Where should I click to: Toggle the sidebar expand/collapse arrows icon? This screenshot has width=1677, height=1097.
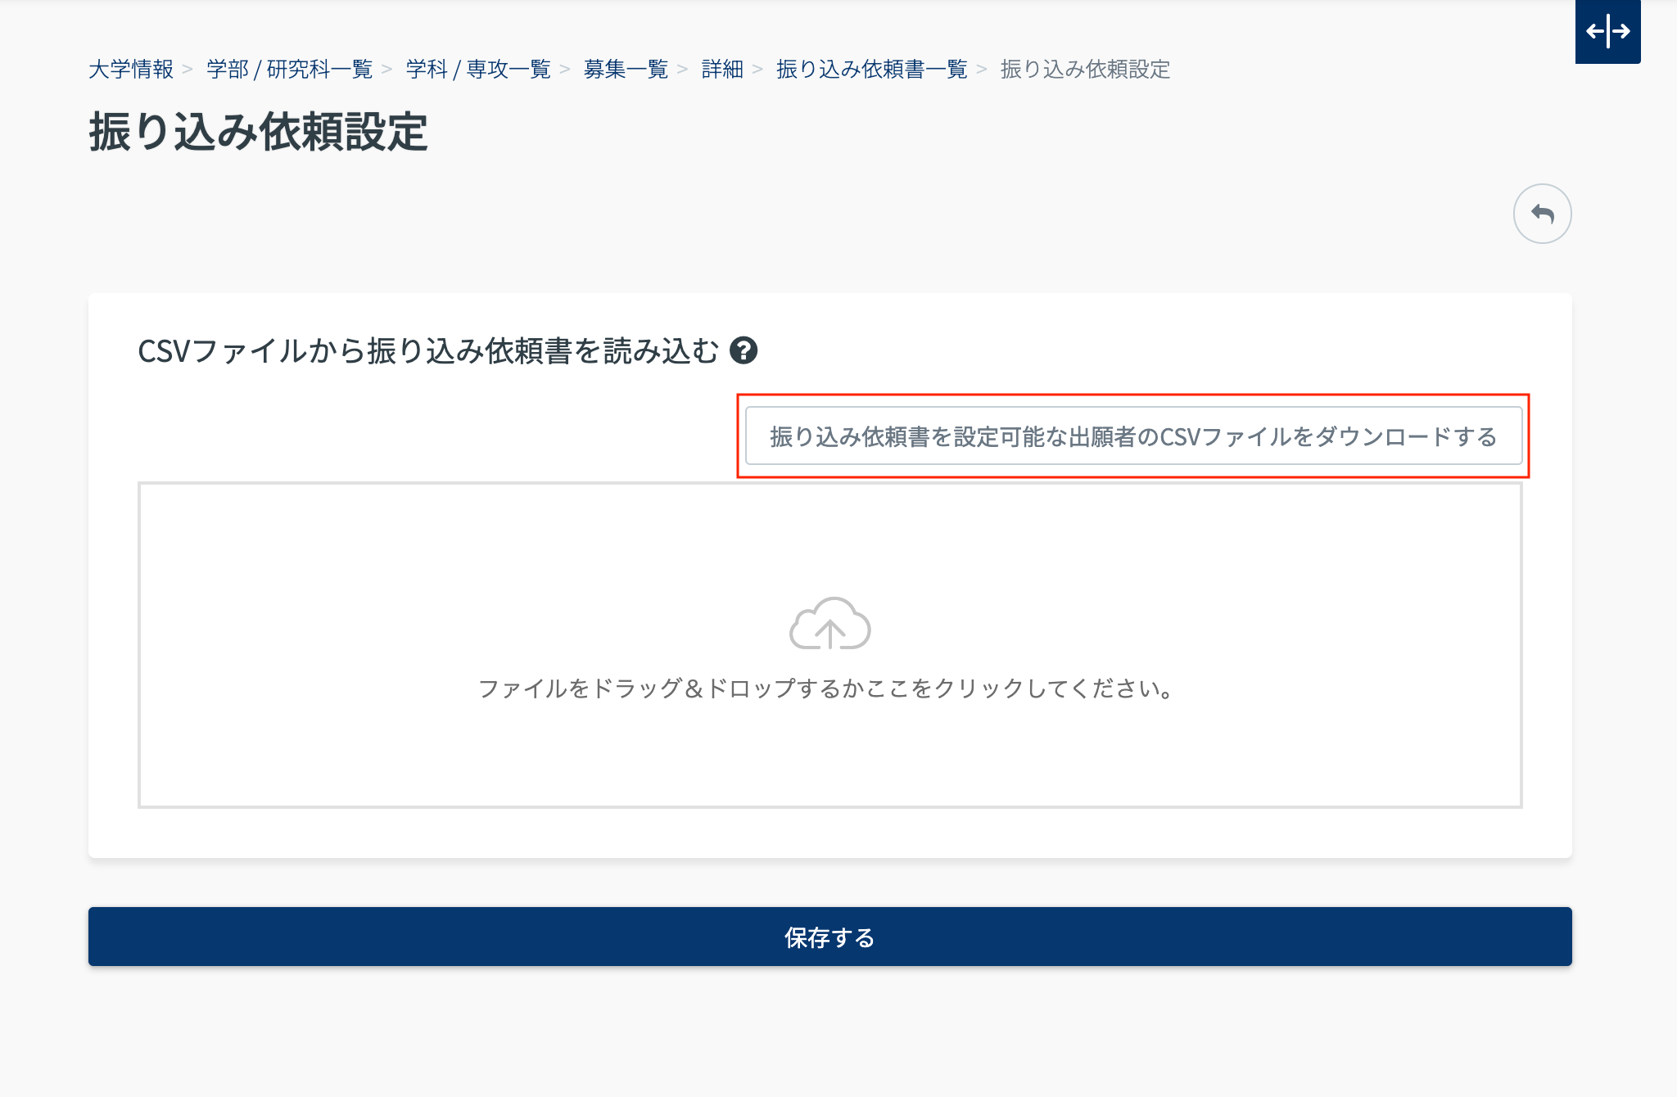pos(1607,31)
